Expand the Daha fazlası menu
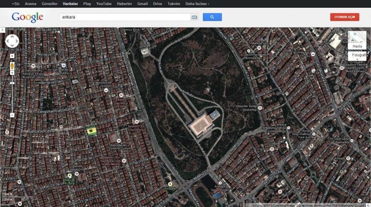371x207 pixels. tap(197, 4)
